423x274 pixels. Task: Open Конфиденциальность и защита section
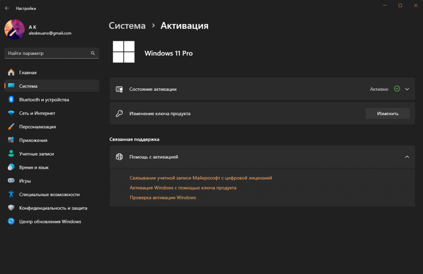[53, 208]
